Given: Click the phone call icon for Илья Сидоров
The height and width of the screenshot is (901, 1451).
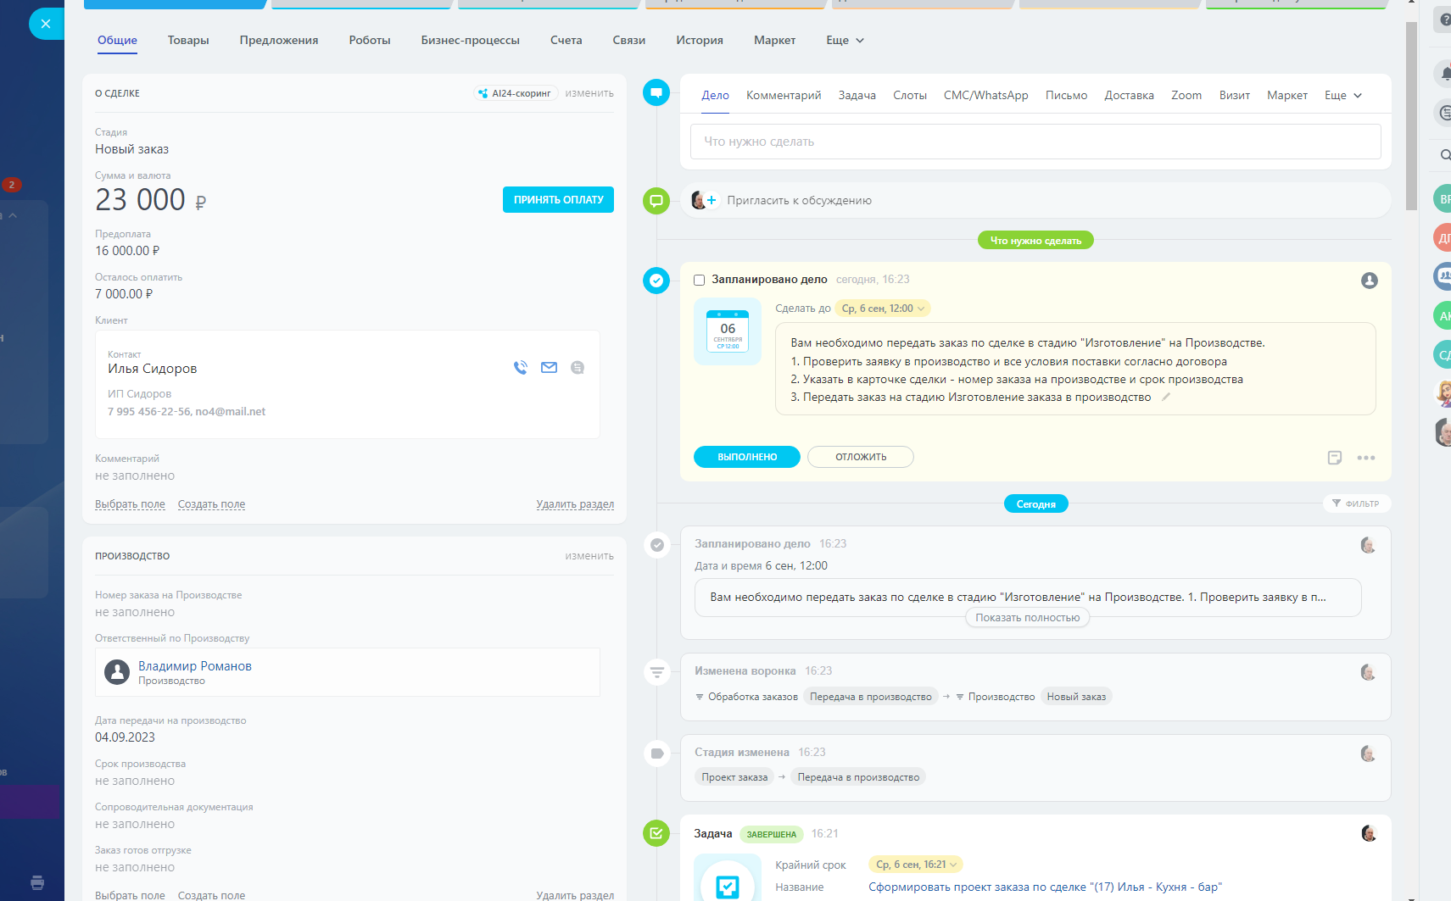Looking at the screenshot, I should pos(521,368).
